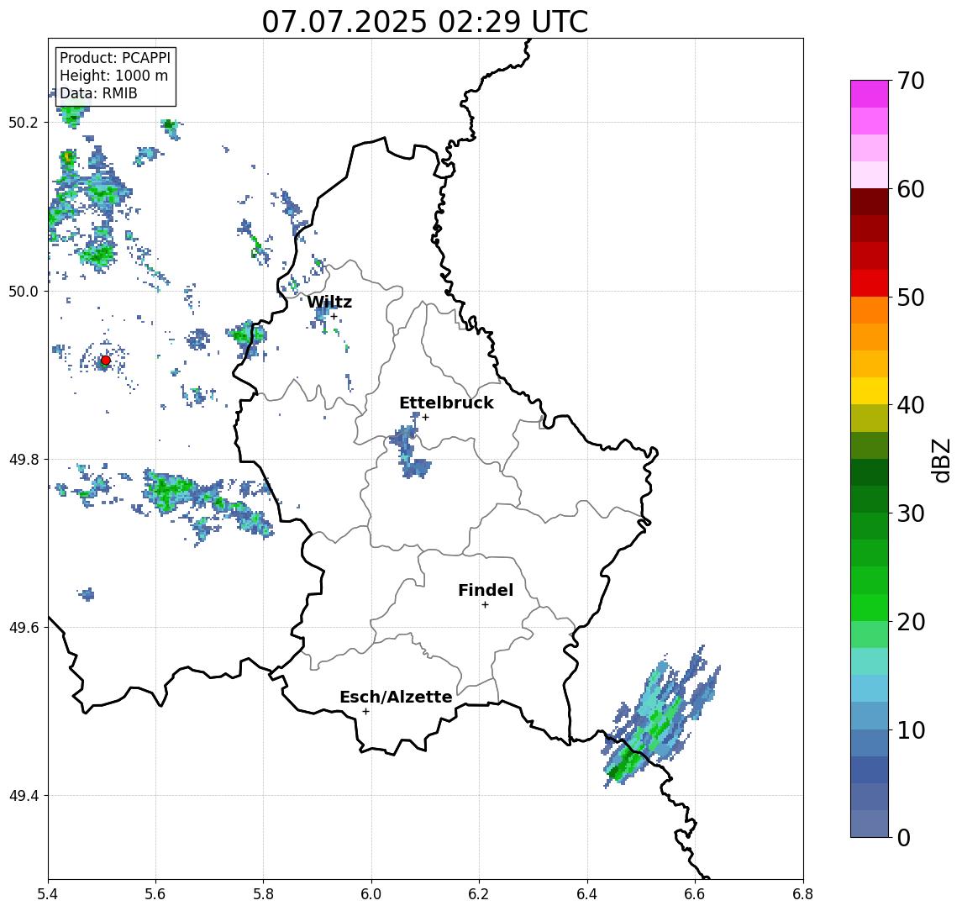This screenshot has width=962, height=911.
Task: Click the cross marker below Esch/Alzette
Action: pos(365,712)
